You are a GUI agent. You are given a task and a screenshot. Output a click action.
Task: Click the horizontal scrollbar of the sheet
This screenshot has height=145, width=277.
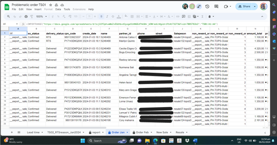pos(58,127)
